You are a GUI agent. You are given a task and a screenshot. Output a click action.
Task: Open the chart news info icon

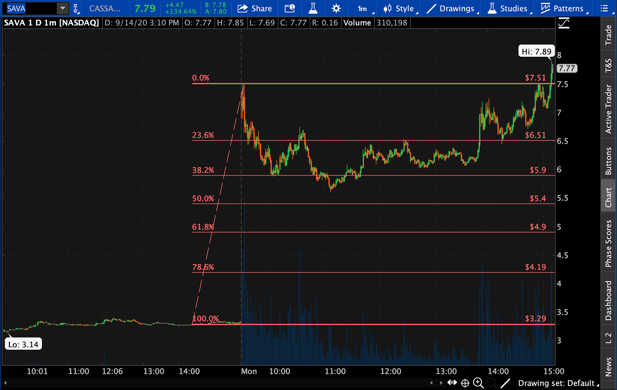click(290, 8)
